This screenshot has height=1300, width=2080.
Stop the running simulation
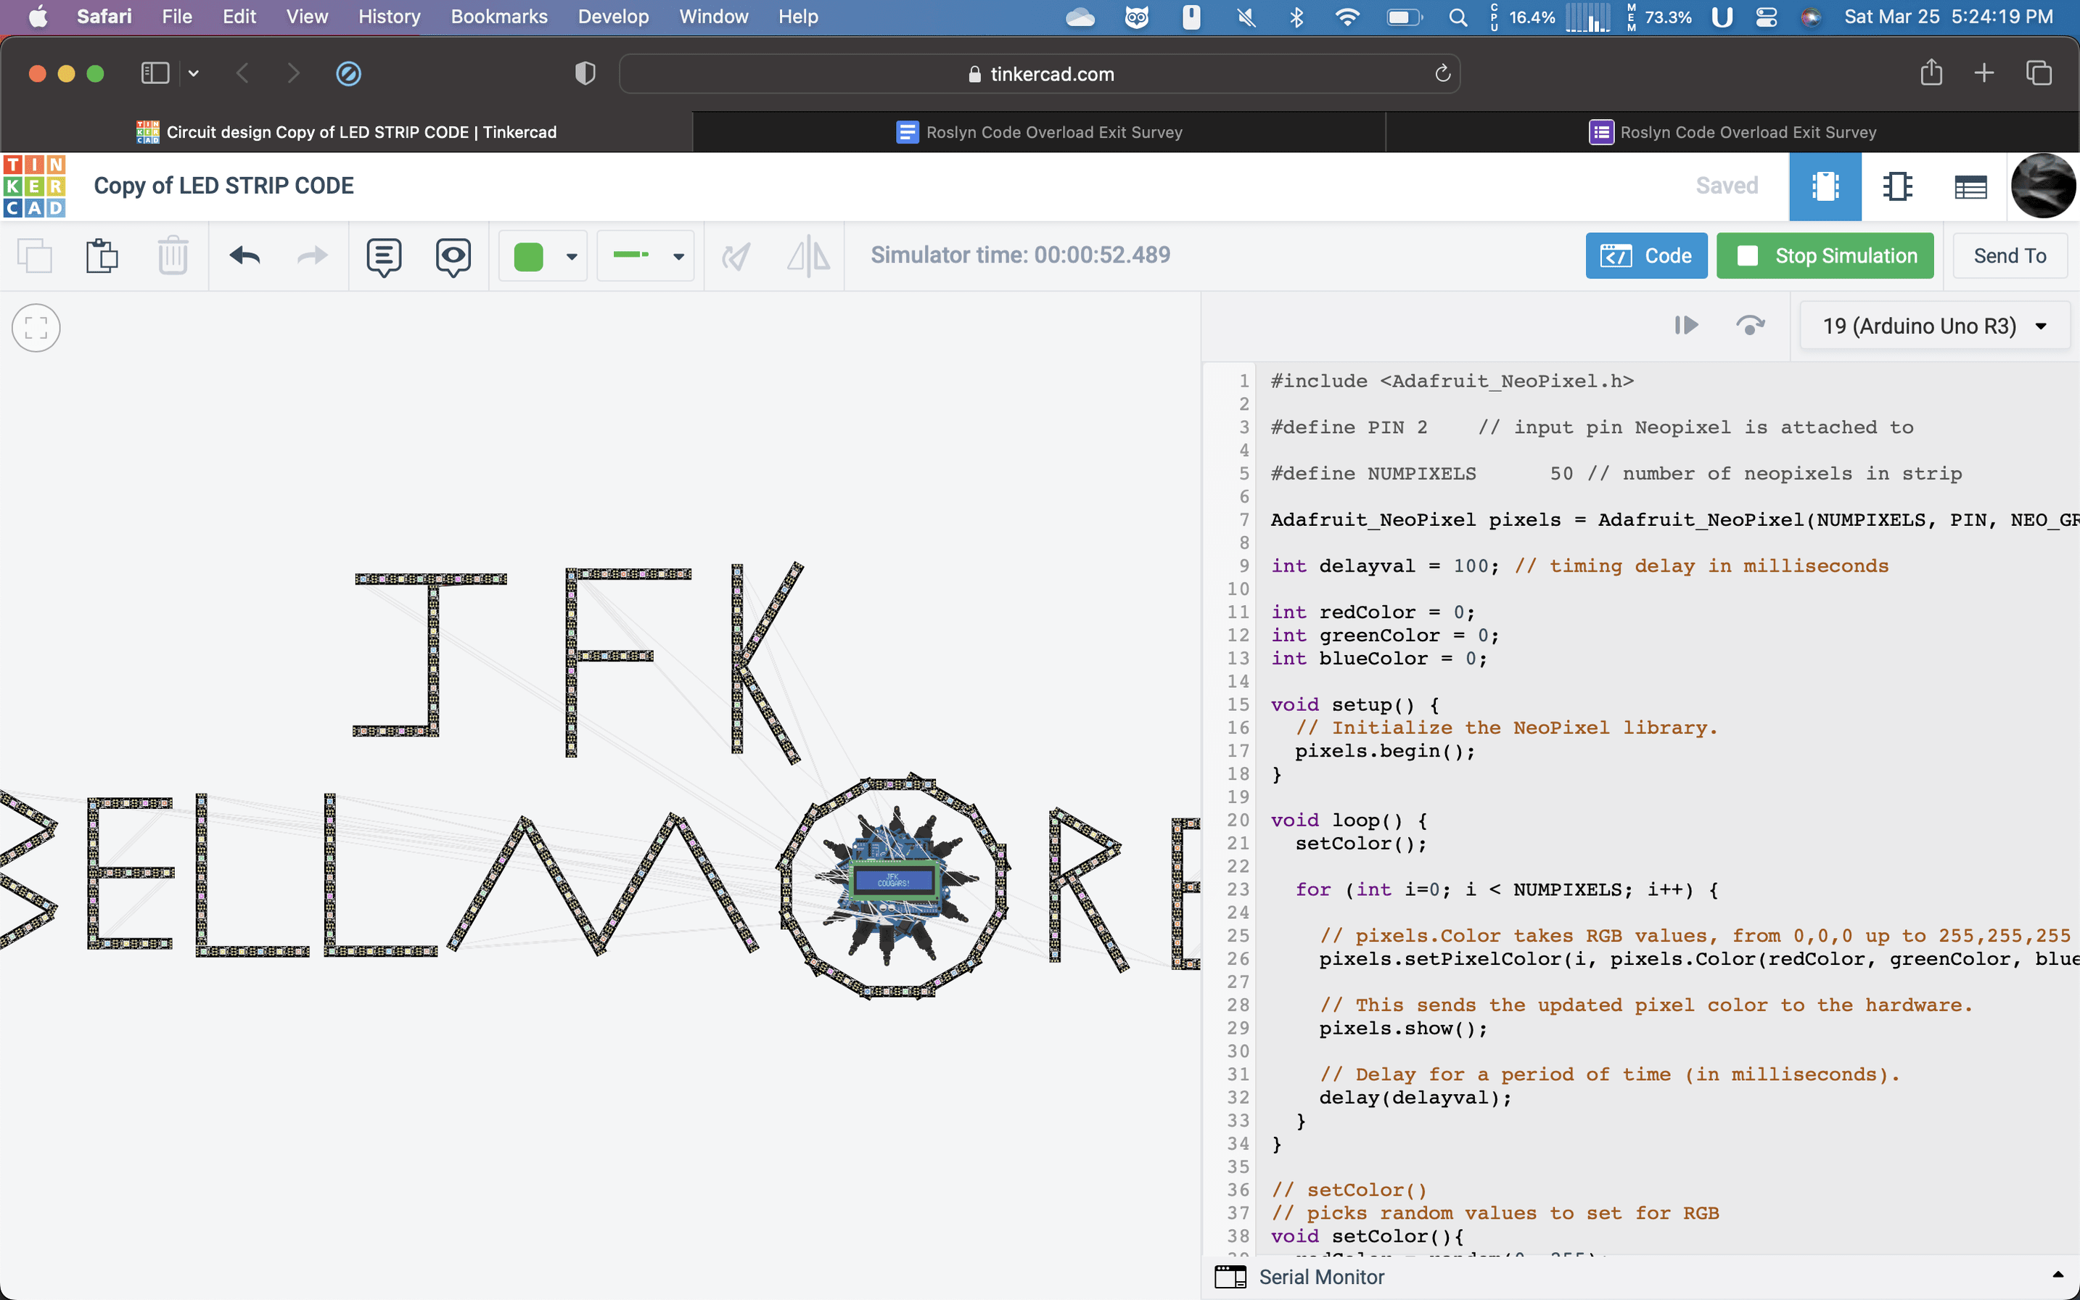(1825, 255)
